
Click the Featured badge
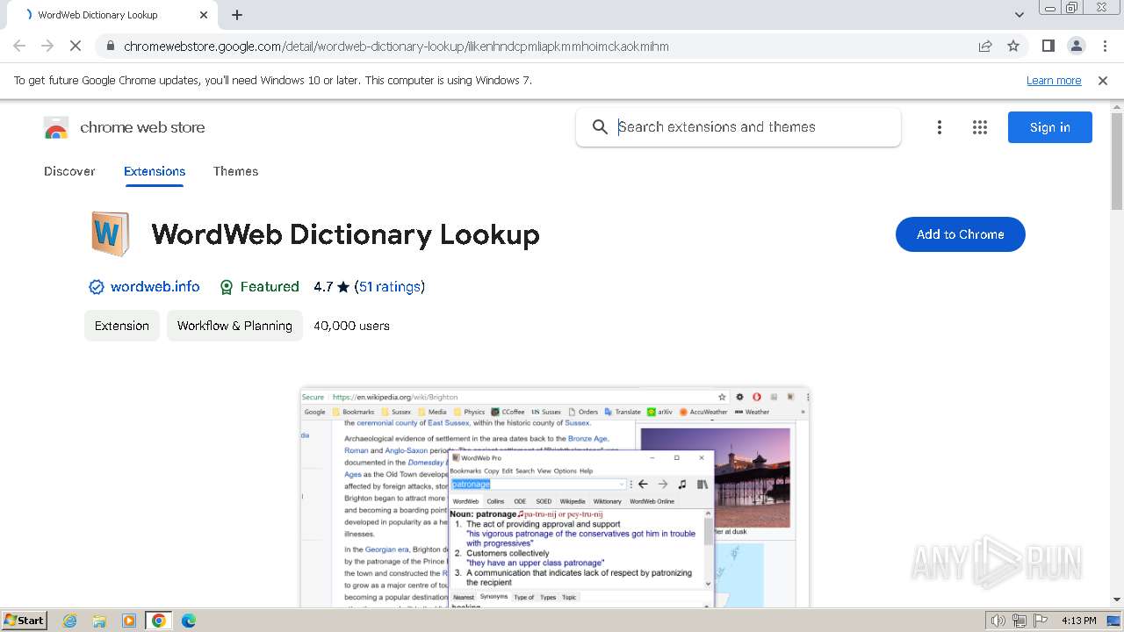tap(259, 287)
